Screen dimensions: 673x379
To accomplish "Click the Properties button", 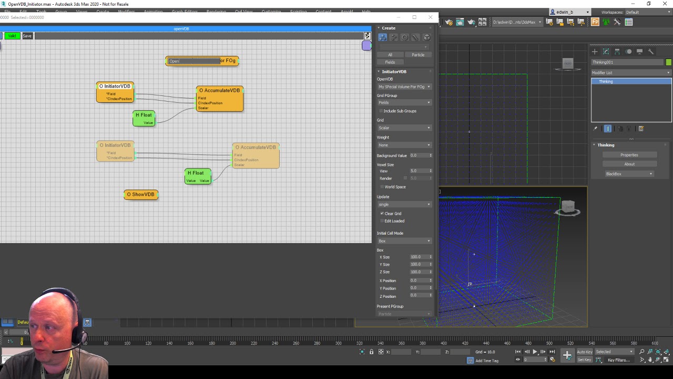I will coord(629,155).
